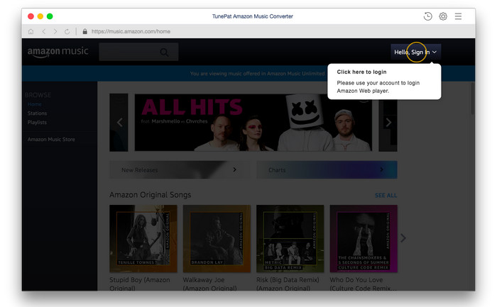Click the amazon music logo

(x=58, y=52)
